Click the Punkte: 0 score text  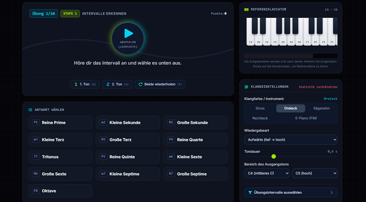219,13
